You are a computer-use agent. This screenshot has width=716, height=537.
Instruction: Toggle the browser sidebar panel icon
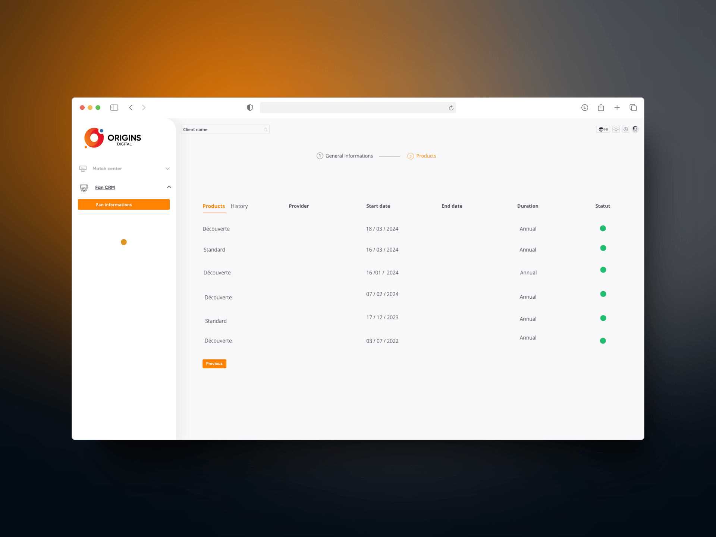[114, 108]
